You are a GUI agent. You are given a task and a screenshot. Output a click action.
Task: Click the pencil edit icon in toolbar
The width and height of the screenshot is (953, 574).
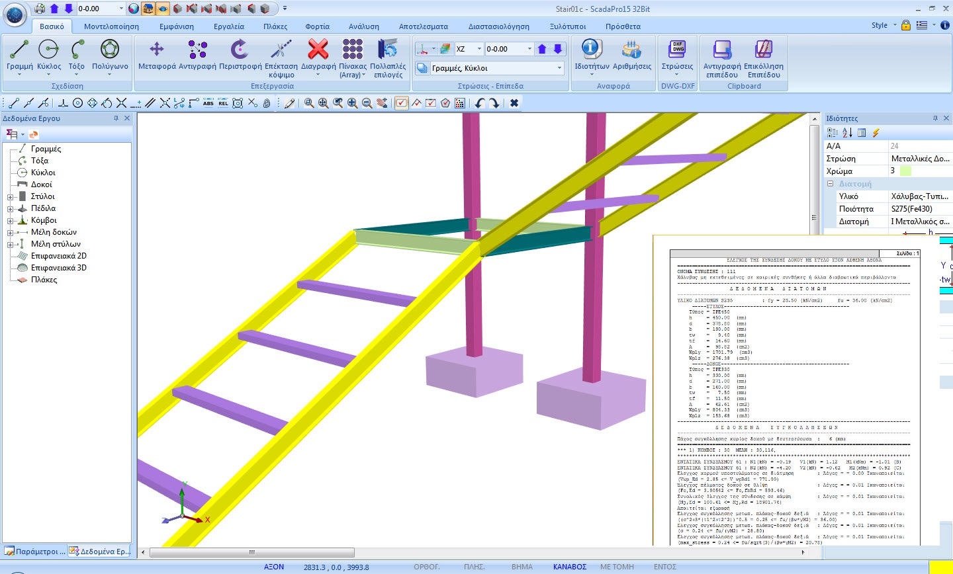(289, 103)
